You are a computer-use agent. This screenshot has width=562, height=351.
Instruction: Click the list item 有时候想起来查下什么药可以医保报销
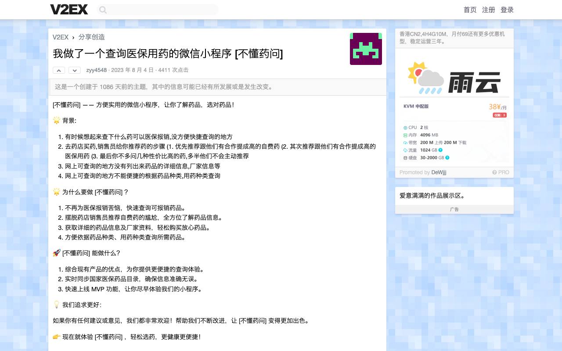(x=149, y=137)
